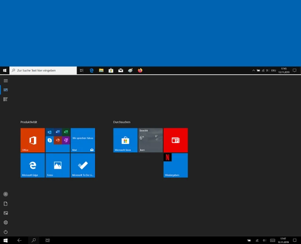Open the Office tile
This screenshot has width=301, height=244.
32,140
